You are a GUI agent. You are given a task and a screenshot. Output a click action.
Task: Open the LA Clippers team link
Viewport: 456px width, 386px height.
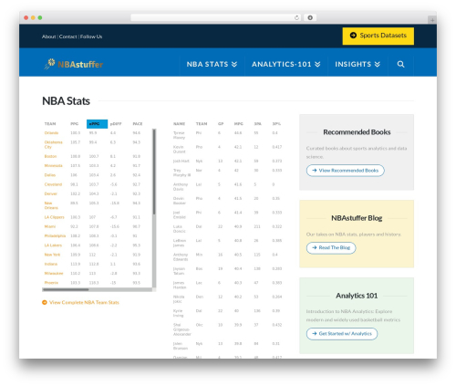coord(55,217)
